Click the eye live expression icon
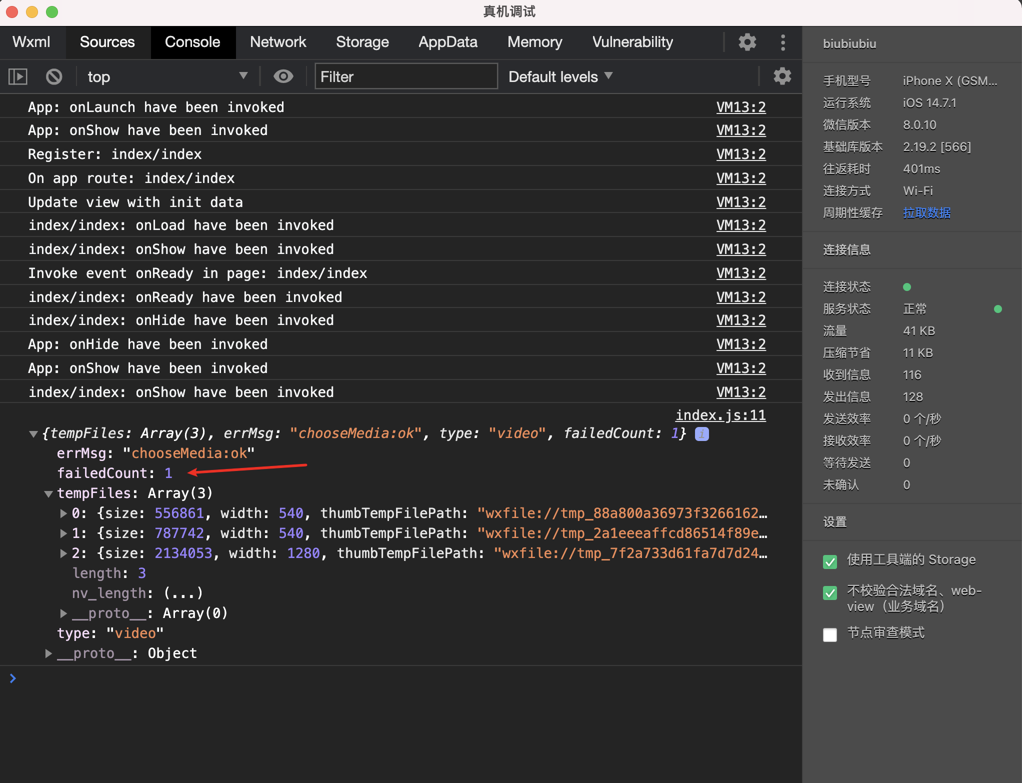Image resolution: width=1022 pixels, height=783 pixels. [283, 76]
